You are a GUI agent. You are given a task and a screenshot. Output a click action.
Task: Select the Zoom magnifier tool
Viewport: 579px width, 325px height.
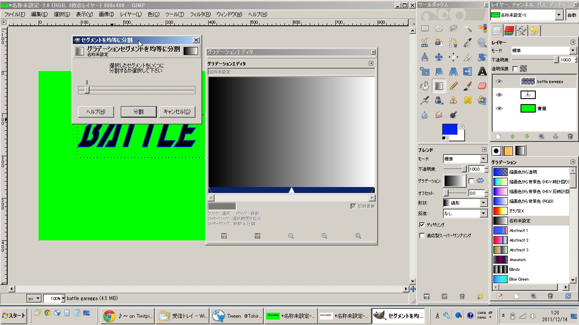point(482,43)
